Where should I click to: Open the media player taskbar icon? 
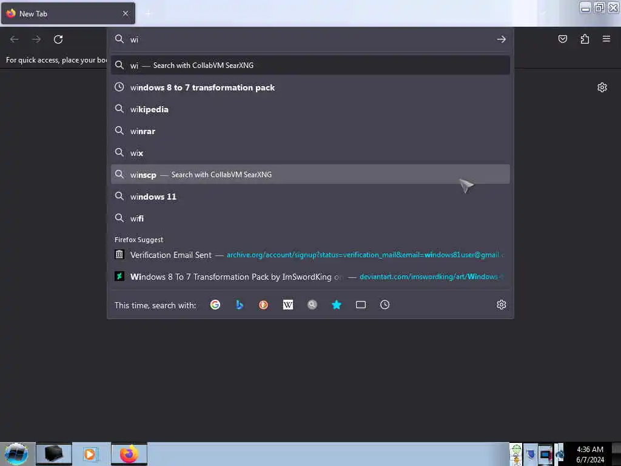[x=90, y=454]
